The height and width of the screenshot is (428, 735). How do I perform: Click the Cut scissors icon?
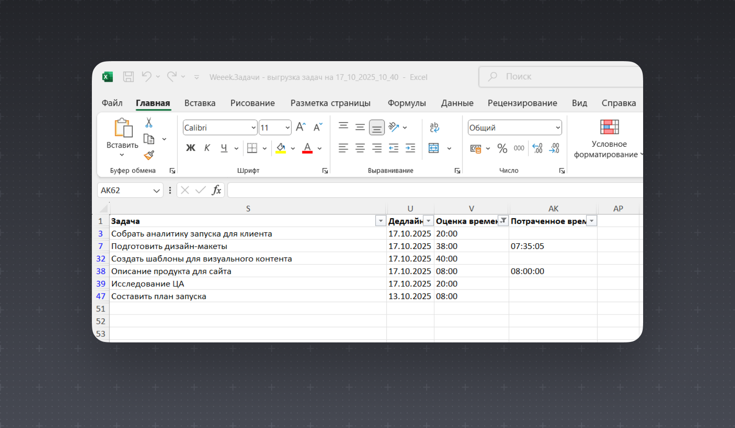(x=149, y=123)
